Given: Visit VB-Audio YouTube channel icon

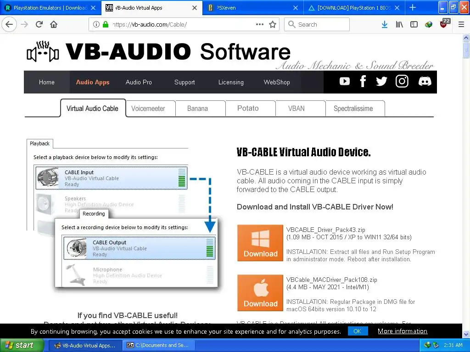Looking at the screenshot, I should pos(344,82).
